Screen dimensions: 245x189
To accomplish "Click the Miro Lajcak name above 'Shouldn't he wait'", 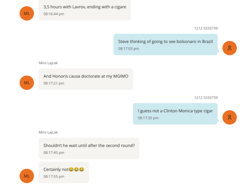I will coord(48,132).
